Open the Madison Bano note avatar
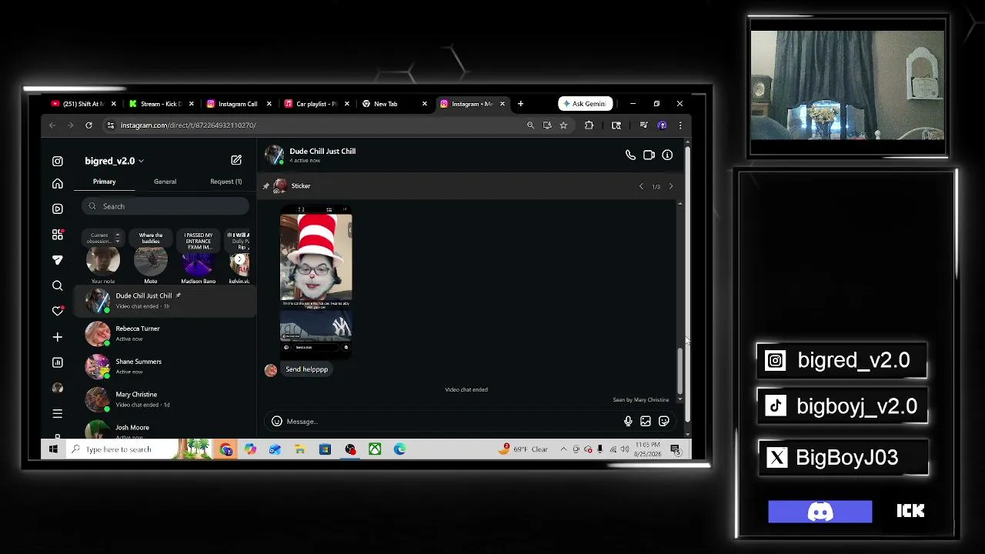The image size is (985, 554). 199,261
